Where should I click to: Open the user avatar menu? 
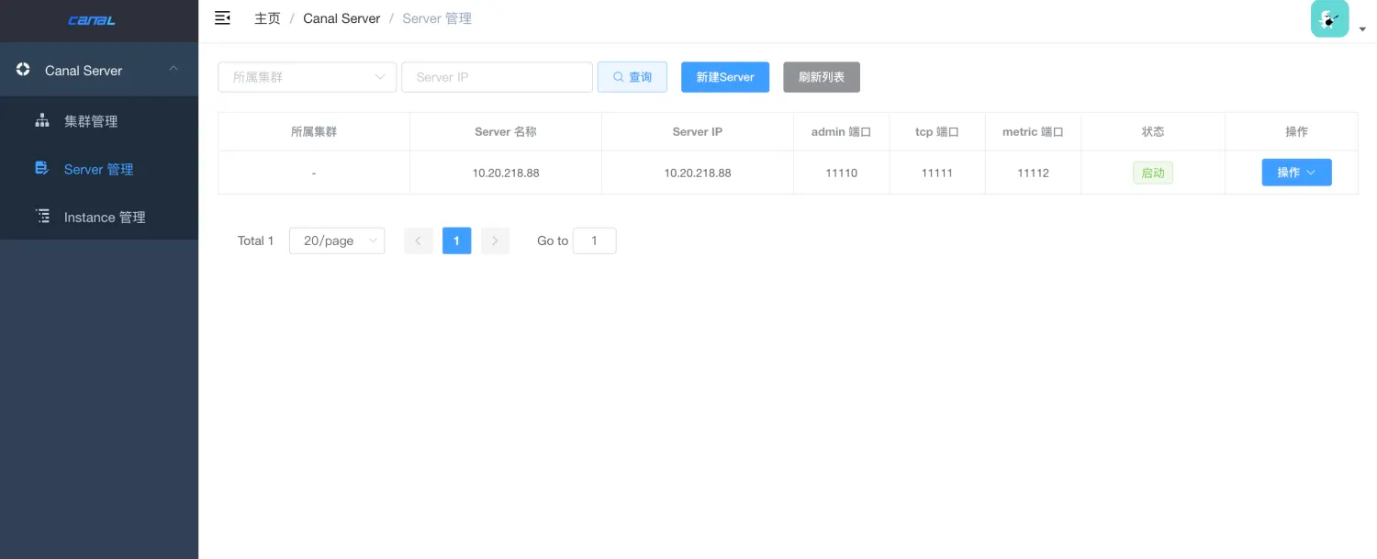(1329, 18)
